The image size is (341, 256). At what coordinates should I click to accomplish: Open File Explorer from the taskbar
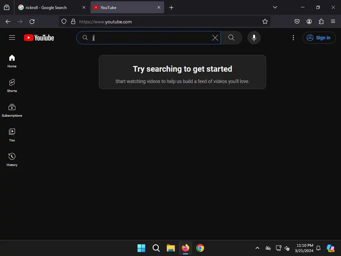(171, 248)
